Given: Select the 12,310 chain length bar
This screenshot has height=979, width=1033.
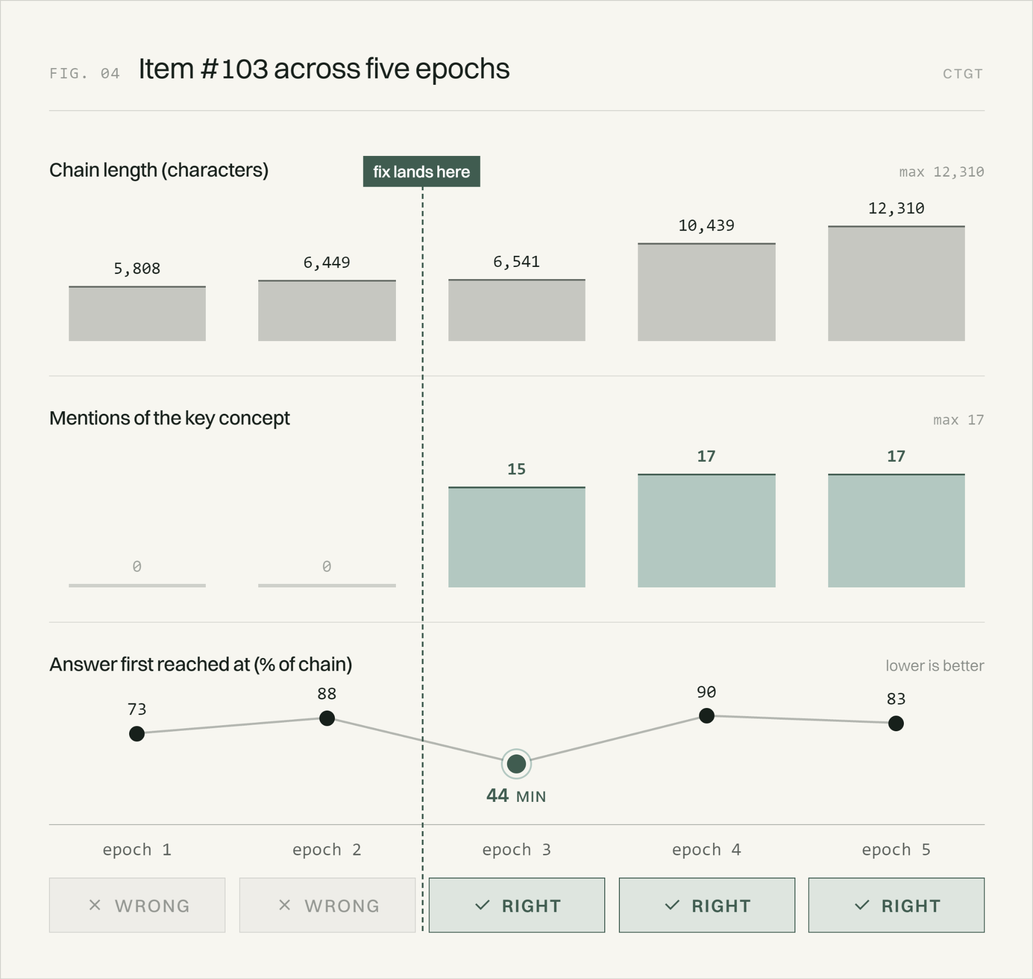Looking at the screenshot, I should tap(896, 284).
